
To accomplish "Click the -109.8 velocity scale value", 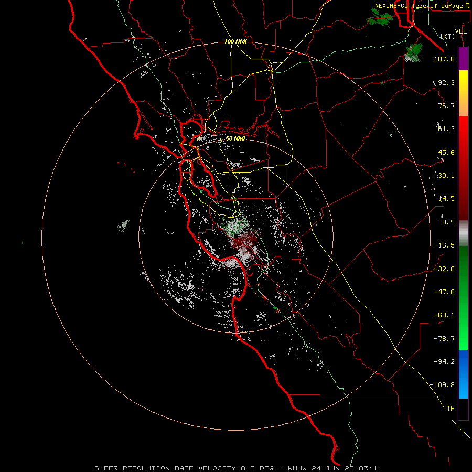I will click(x=443, y=385).
